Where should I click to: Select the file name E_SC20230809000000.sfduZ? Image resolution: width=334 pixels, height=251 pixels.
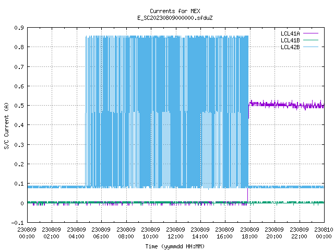[175, 18]
